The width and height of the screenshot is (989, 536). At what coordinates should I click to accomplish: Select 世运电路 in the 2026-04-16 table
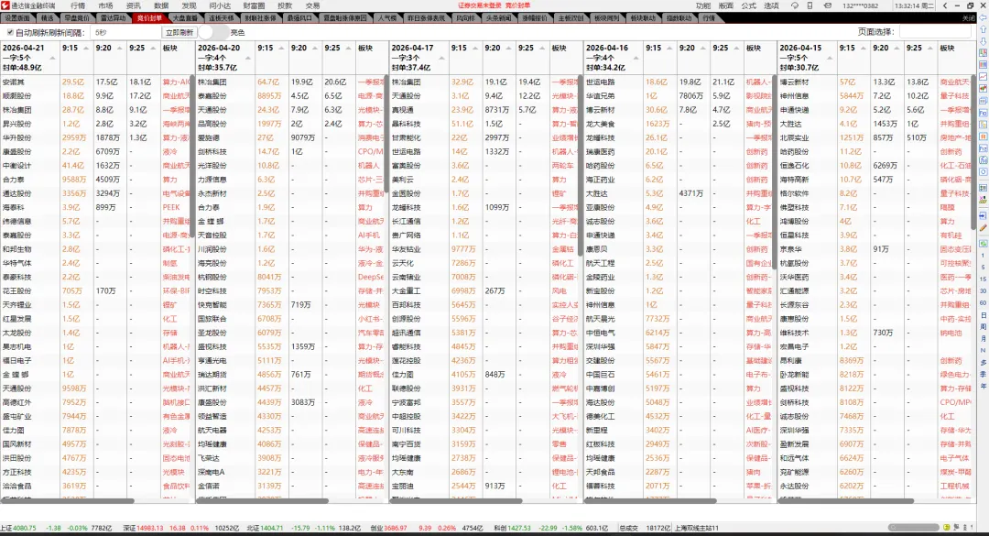[599, 82]
